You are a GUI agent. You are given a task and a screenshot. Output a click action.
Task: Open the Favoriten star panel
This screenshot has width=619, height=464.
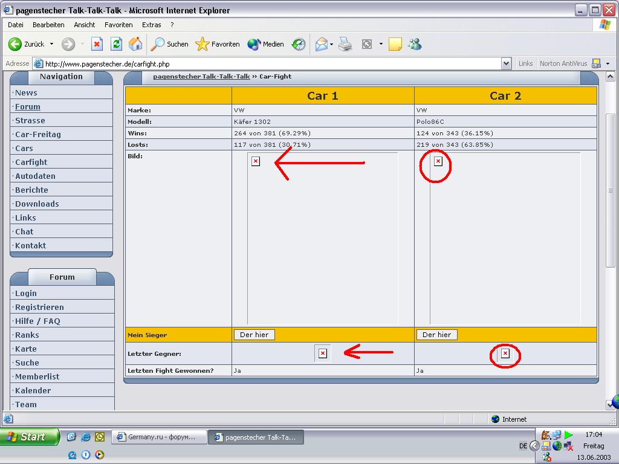tap(218, 44)
